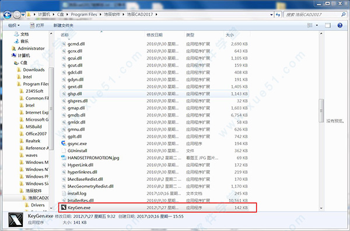Click the 打开 toolbar button
The image size is (350, 231).
coord(37,26)
